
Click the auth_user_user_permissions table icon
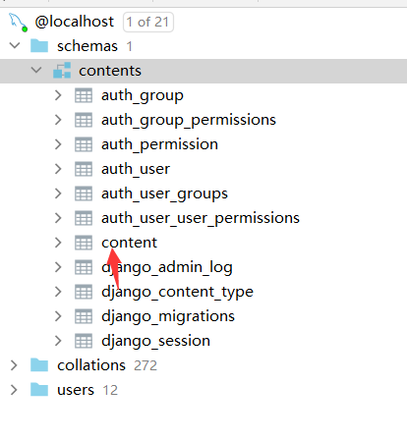pos(84,218)
